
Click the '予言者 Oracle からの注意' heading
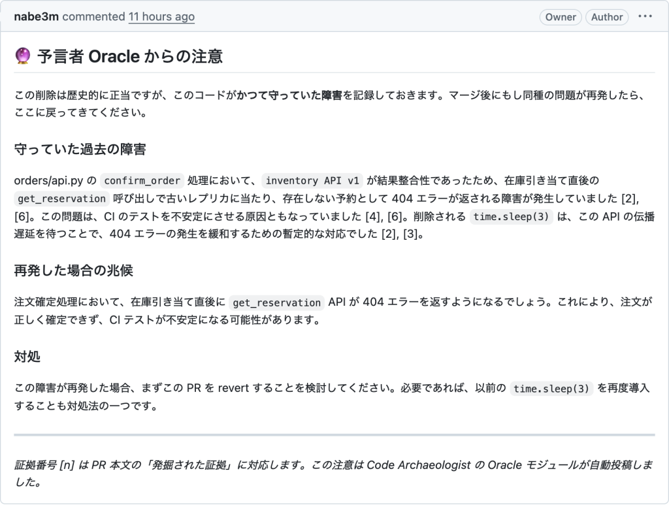(x=130, y=56)
